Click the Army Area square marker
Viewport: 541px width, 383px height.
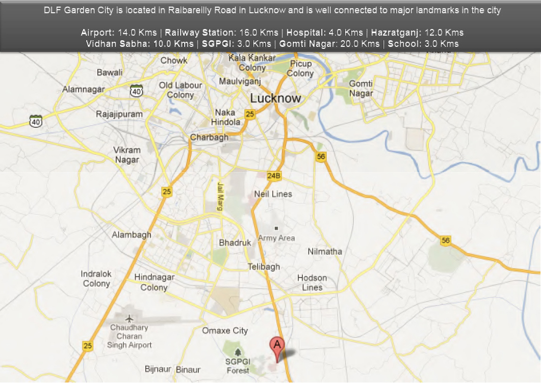pyautogui.click(x=276, y=229)
